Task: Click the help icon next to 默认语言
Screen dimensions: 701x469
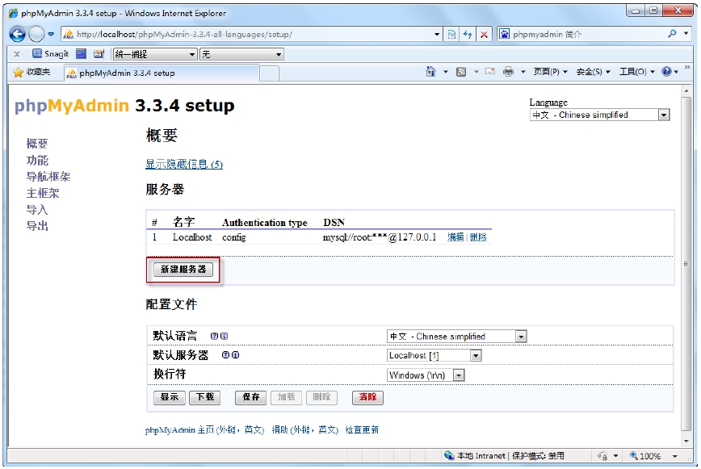Action: click(214, 337)
